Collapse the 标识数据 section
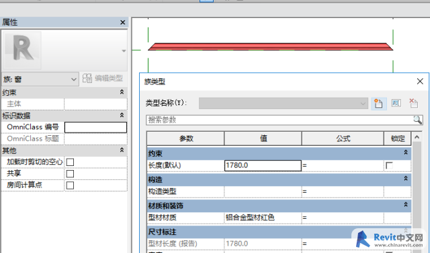 click(122, 115)
